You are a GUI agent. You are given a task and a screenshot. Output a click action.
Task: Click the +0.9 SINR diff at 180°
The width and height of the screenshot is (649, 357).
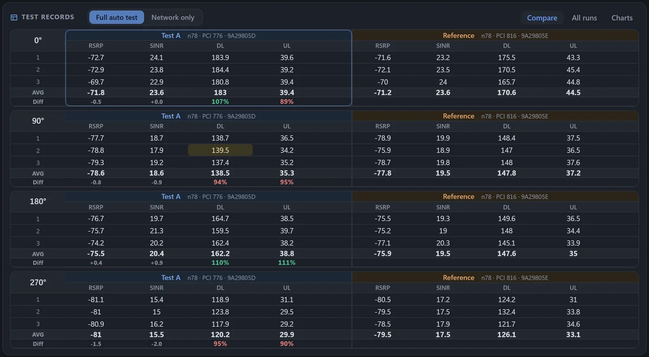pos(157,263)
